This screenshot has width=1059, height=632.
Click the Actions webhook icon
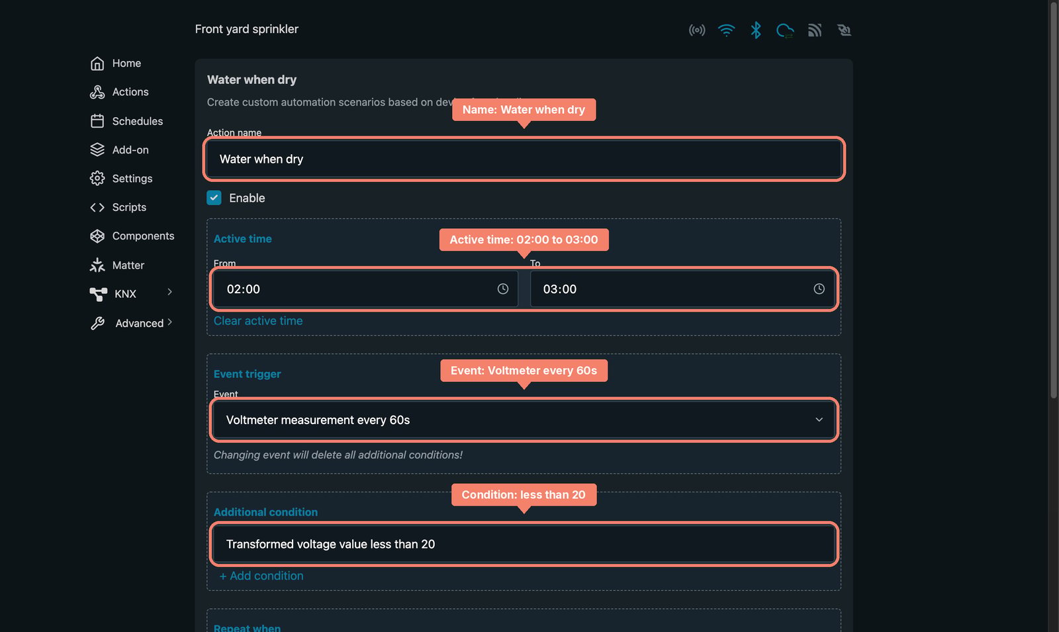pyautogui.click(x=97, y=92)
